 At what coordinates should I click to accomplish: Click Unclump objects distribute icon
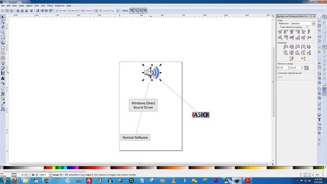click(303, 58)
